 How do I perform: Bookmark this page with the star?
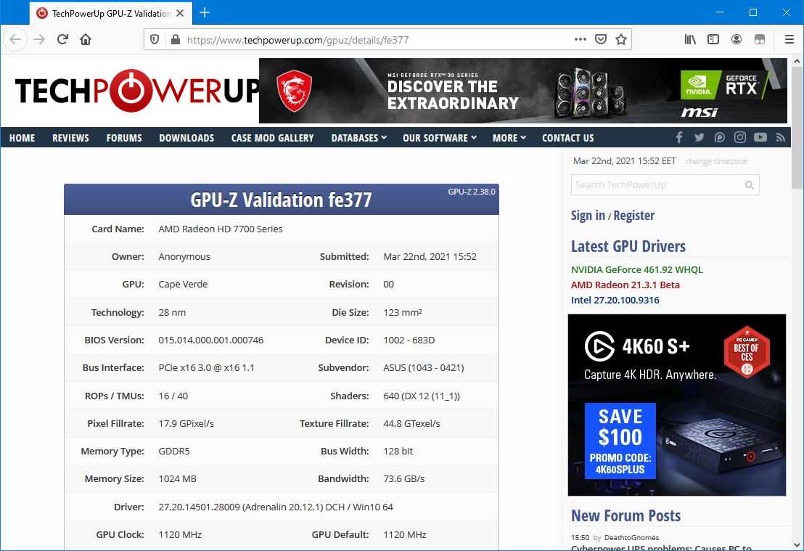(621, 39)
